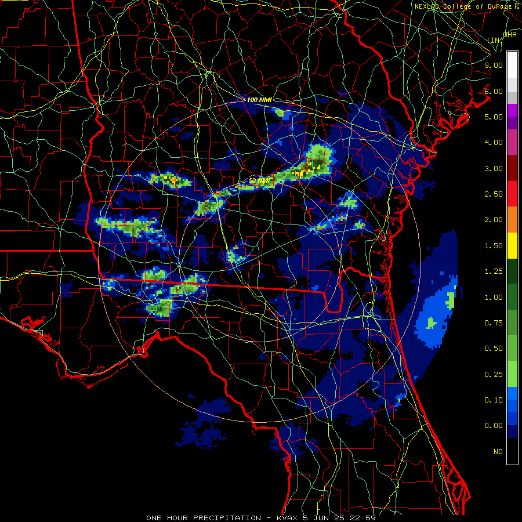Click the 1.50 legend value
Image resolution: width=522 pixels, height=522 pixels.
tap(494, 246)
